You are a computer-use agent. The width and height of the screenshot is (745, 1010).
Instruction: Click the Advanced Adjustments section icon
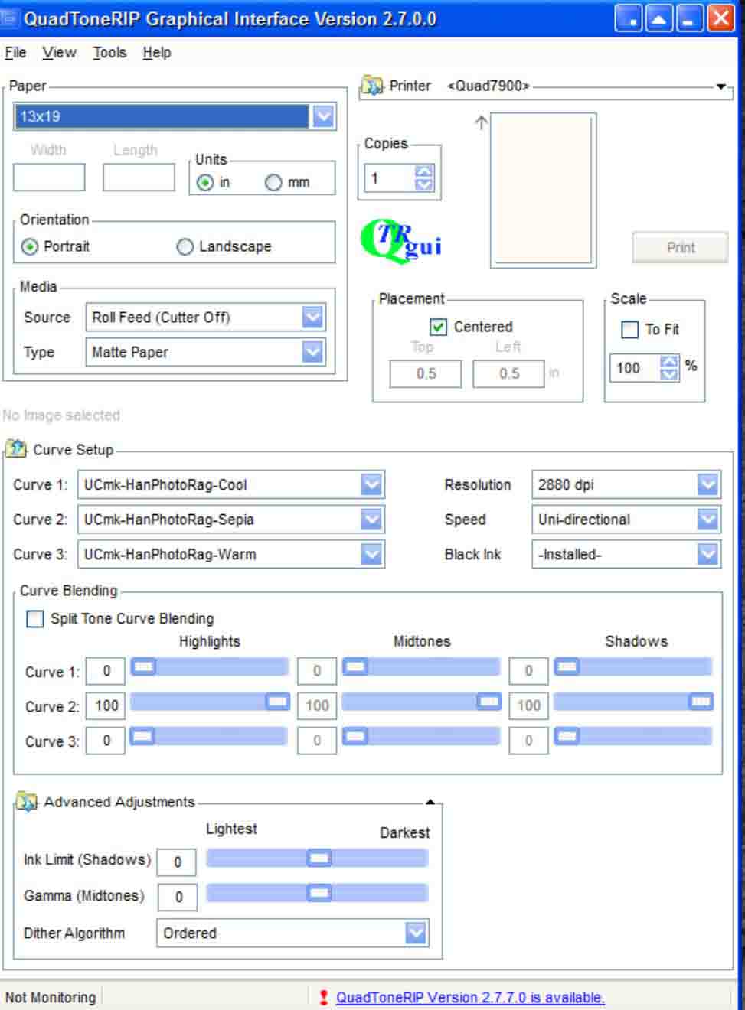26,801
